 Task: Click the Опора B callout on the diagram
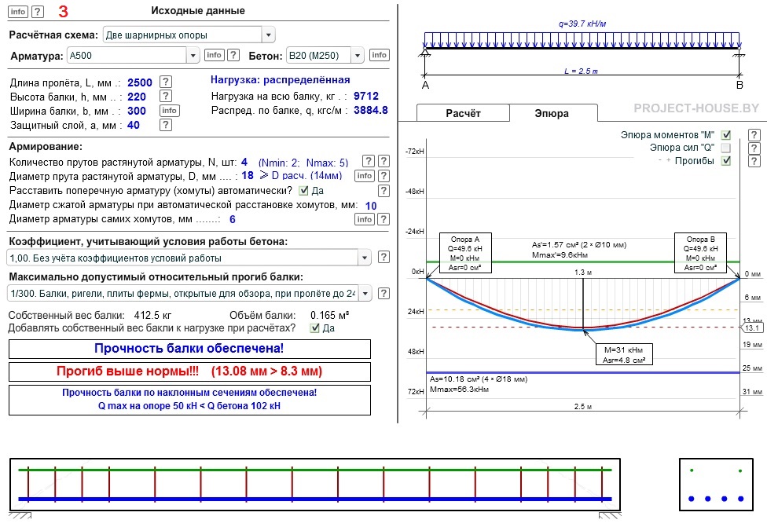point(700,253)
